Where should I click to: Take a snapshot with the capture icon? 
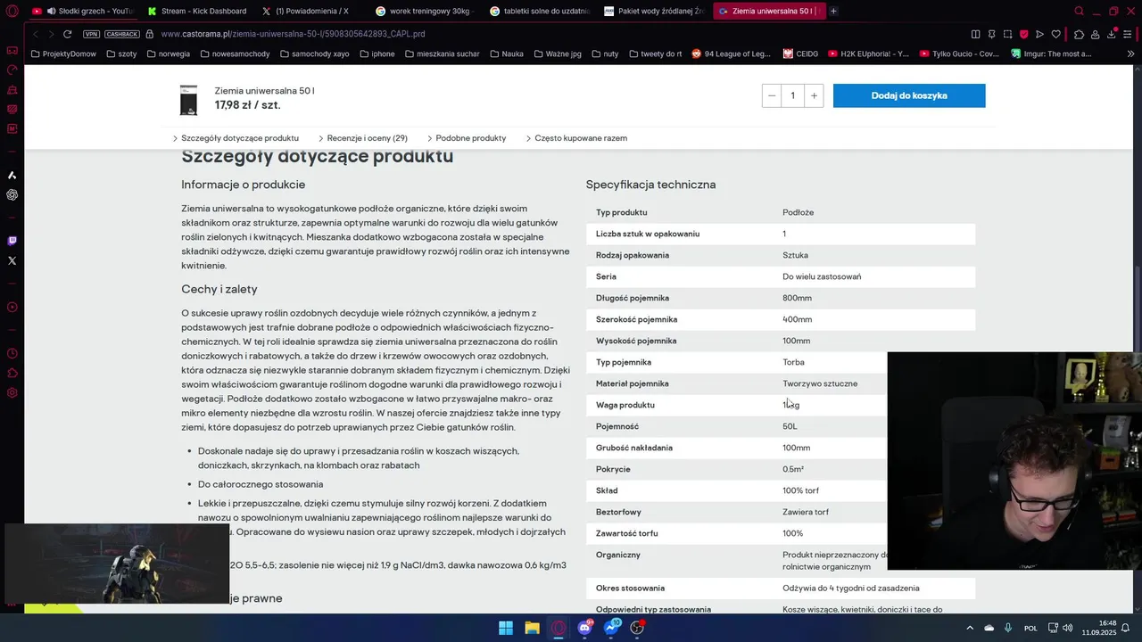pyautogui.click(x=1007, y=34)
